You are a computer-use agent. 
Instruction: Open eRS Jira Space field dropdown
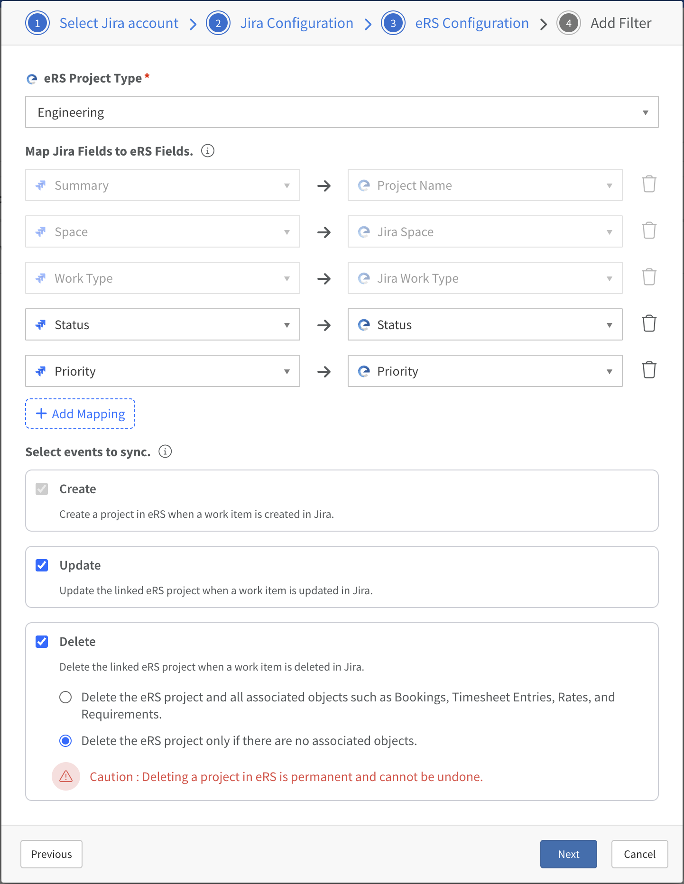click(485, 231)
